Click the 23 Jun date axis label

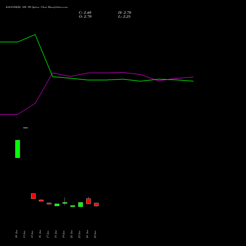pos(79,234)
